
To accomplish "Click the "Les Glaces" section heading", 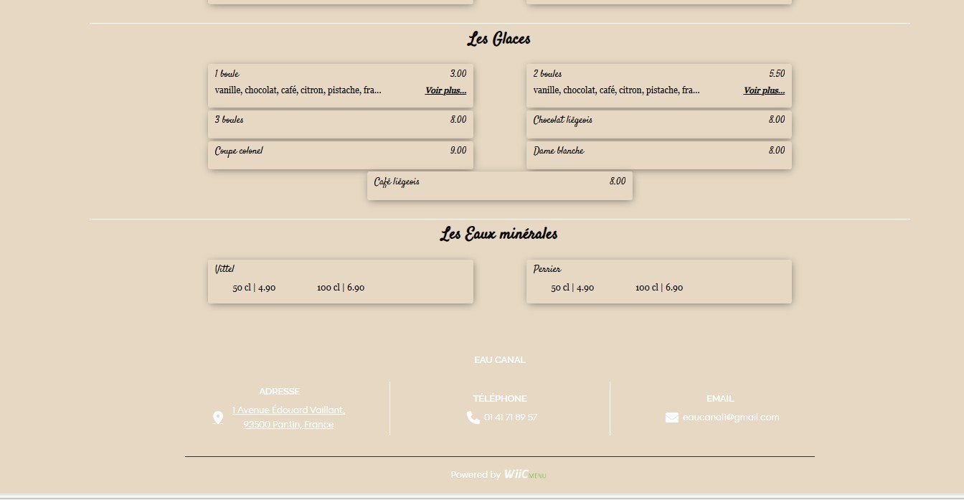I will (x=499, y=39).
